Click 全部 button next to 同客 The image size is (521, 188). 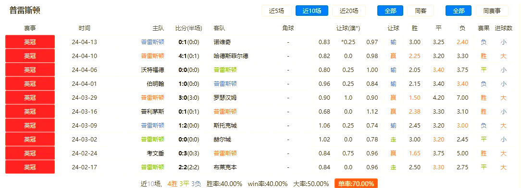coord(390,11)
